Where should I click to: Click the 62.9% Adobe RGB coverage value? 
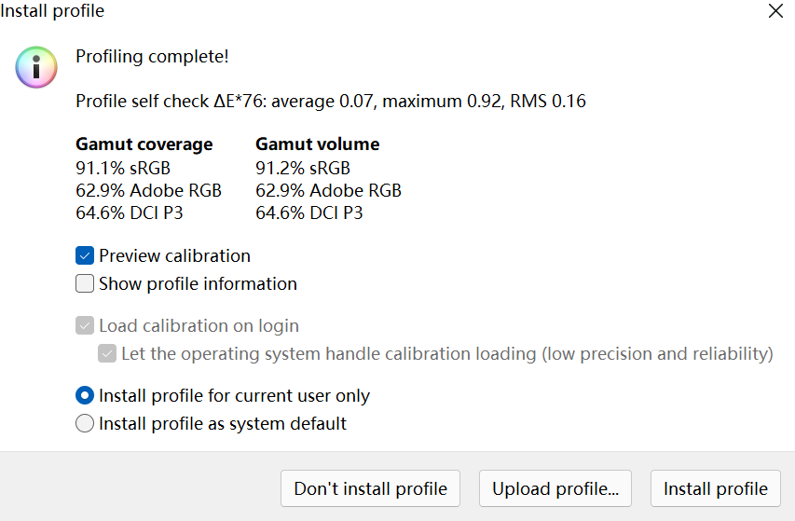tap(148, 191)
